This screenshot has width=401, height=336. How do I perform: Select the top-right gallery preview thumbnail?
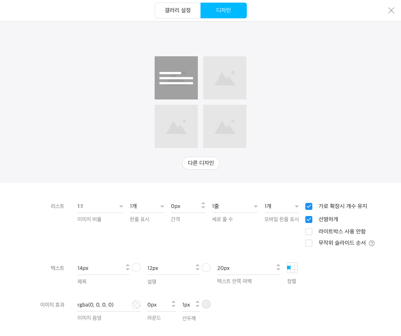225,78
